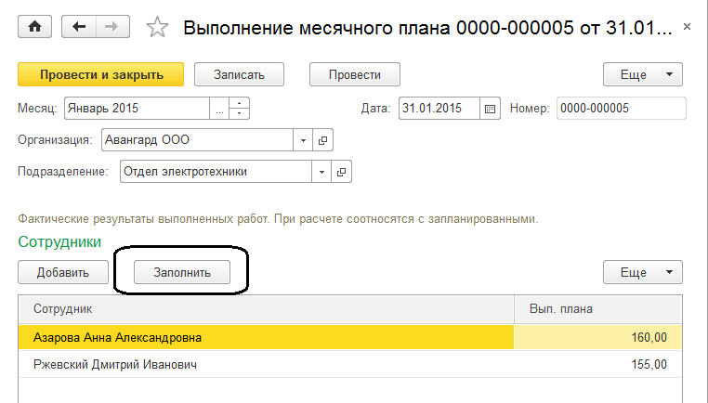
Task: Adjust the month using the stepper arrows
Action: 240,108
